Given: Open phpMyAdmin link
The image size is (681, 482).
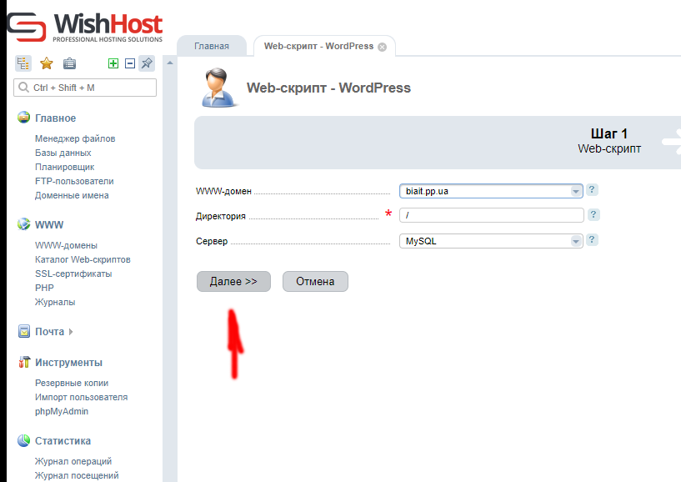Looking at the screenshot, I should [62, 411].
